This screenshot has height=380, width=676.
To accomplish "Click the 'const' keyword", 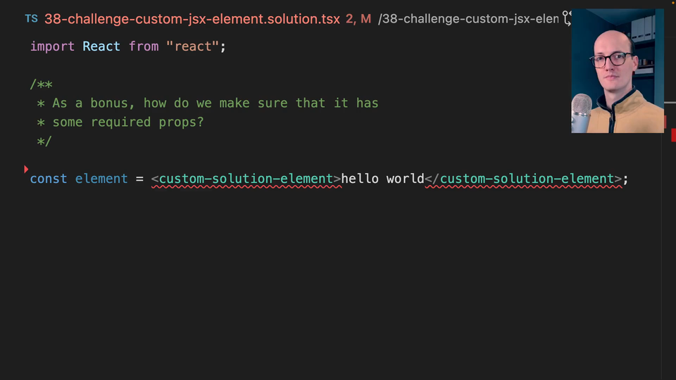I will click(49, 179).
